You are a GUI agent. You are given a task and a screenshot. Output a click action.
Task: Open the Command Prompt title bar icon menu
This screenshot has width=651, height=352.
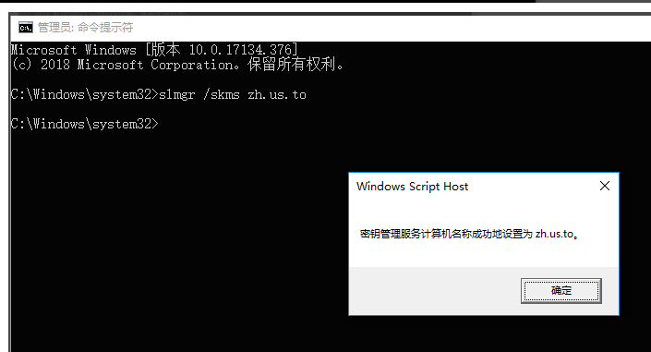(x=25, y=28)
